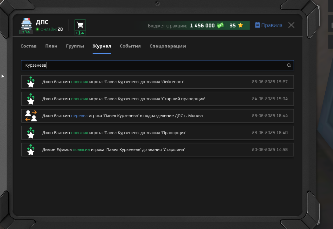Select the События tab

coord(130,46)
